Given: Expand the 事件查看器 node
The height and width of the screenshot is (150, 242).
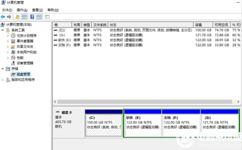Looking at the screenshot, I should pos(8,41).
